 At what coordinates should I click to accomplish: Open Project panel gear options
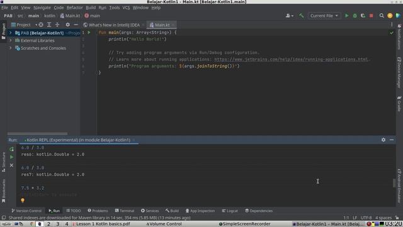[67, 25]
